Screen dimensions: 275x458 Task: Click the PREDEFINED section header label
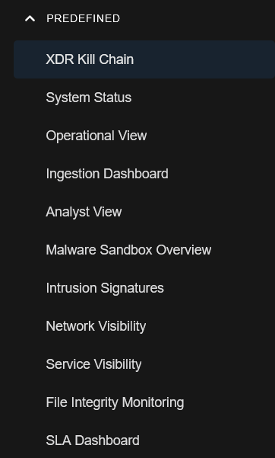coord(83,19)
